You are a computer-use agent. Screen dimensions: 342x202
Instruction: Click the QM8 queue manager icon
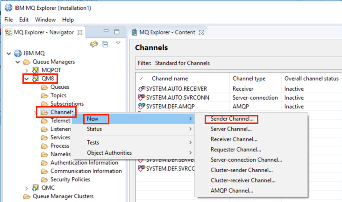(36, 79)
